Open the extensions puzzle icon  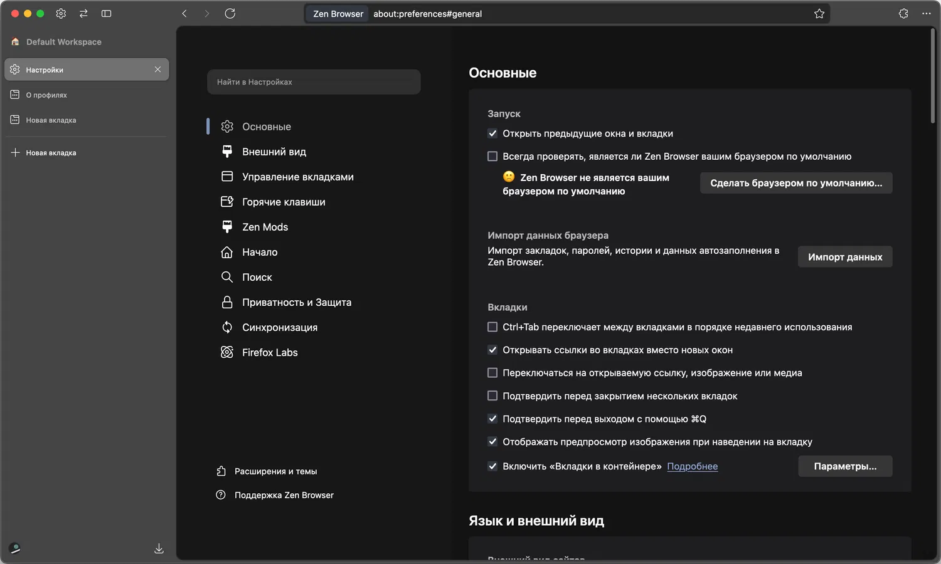pyautogui.click(x=903, y=14)
